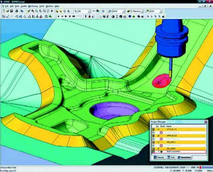Click the Name column header in Project Manager

tap(169, 126)
